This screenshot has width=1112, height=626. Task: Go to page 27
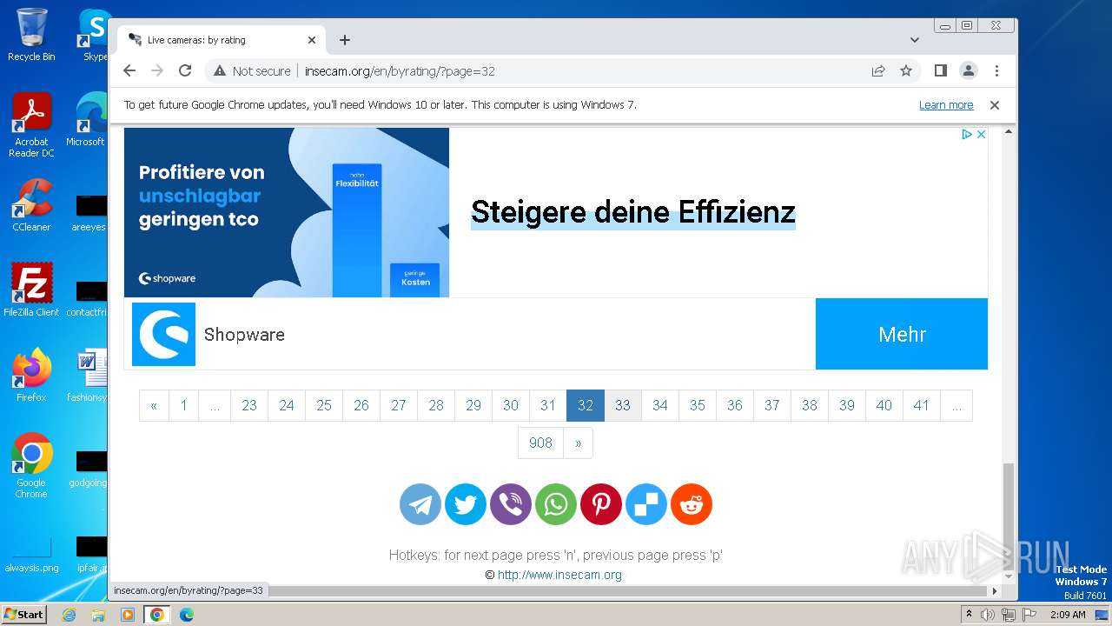tap(399, 405)
